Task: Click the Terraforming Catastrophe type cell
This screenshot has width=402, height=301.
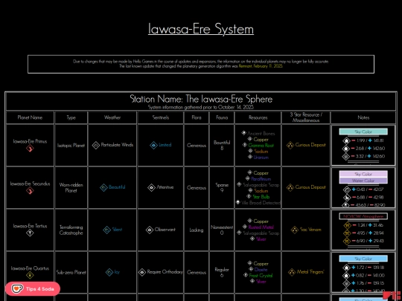Action: click(x=71, y=230)
